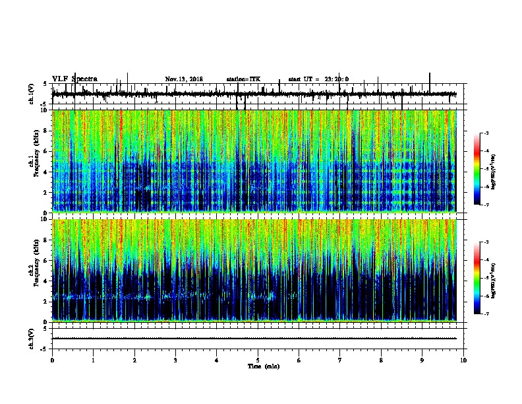Click the ch.2 color bar '-7' value
Screen dimensions: 522x404
click(x=486, y=314)
